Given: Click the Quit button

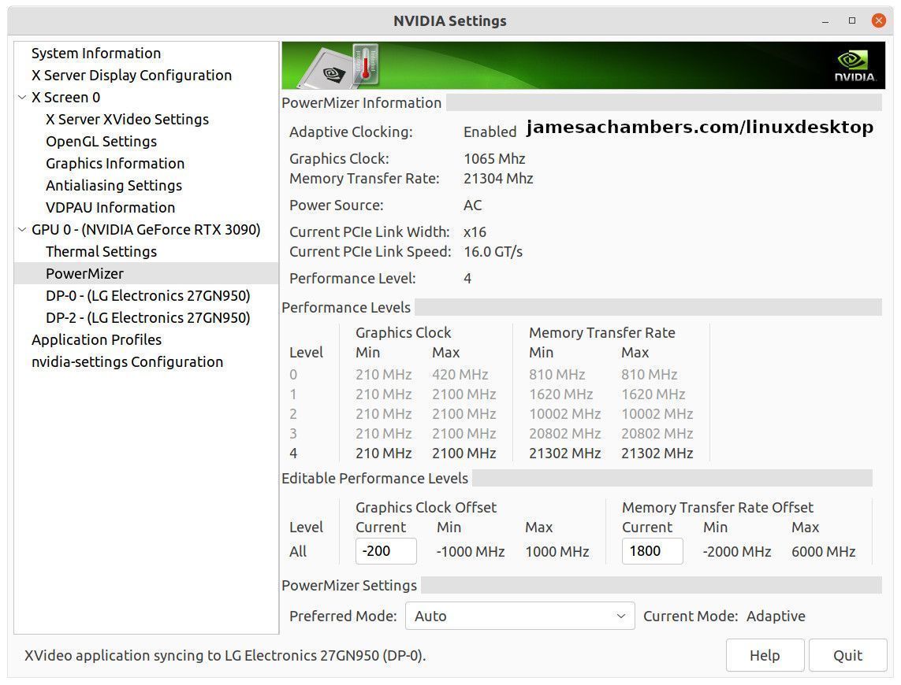Looking at the screenshot, I should tap(847, 655).
